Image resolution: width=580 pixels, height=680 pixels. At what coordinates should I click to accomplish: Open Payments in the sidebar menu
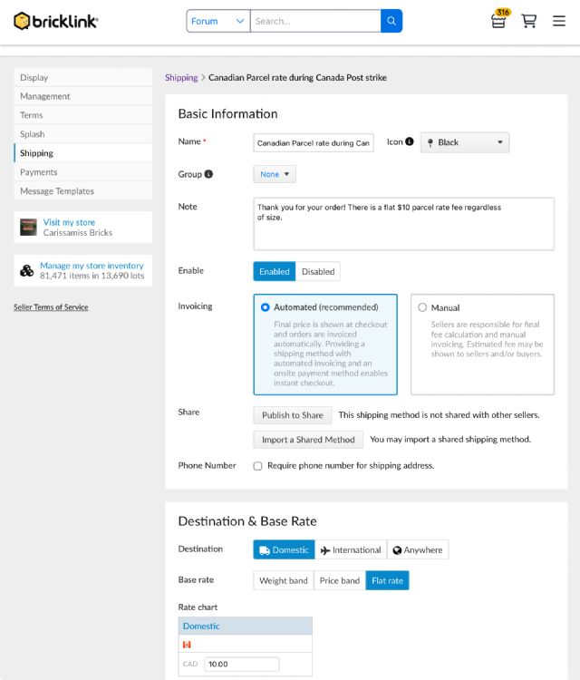click(39, 172)
